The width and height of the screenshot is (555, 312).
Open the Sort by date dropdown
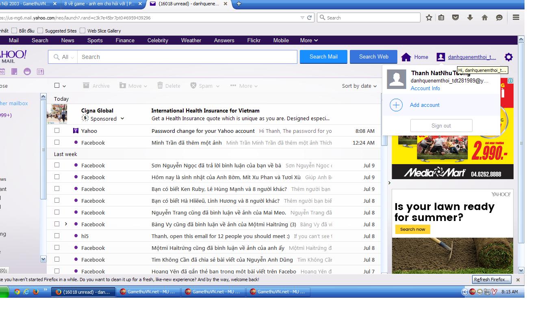[360, 86]
